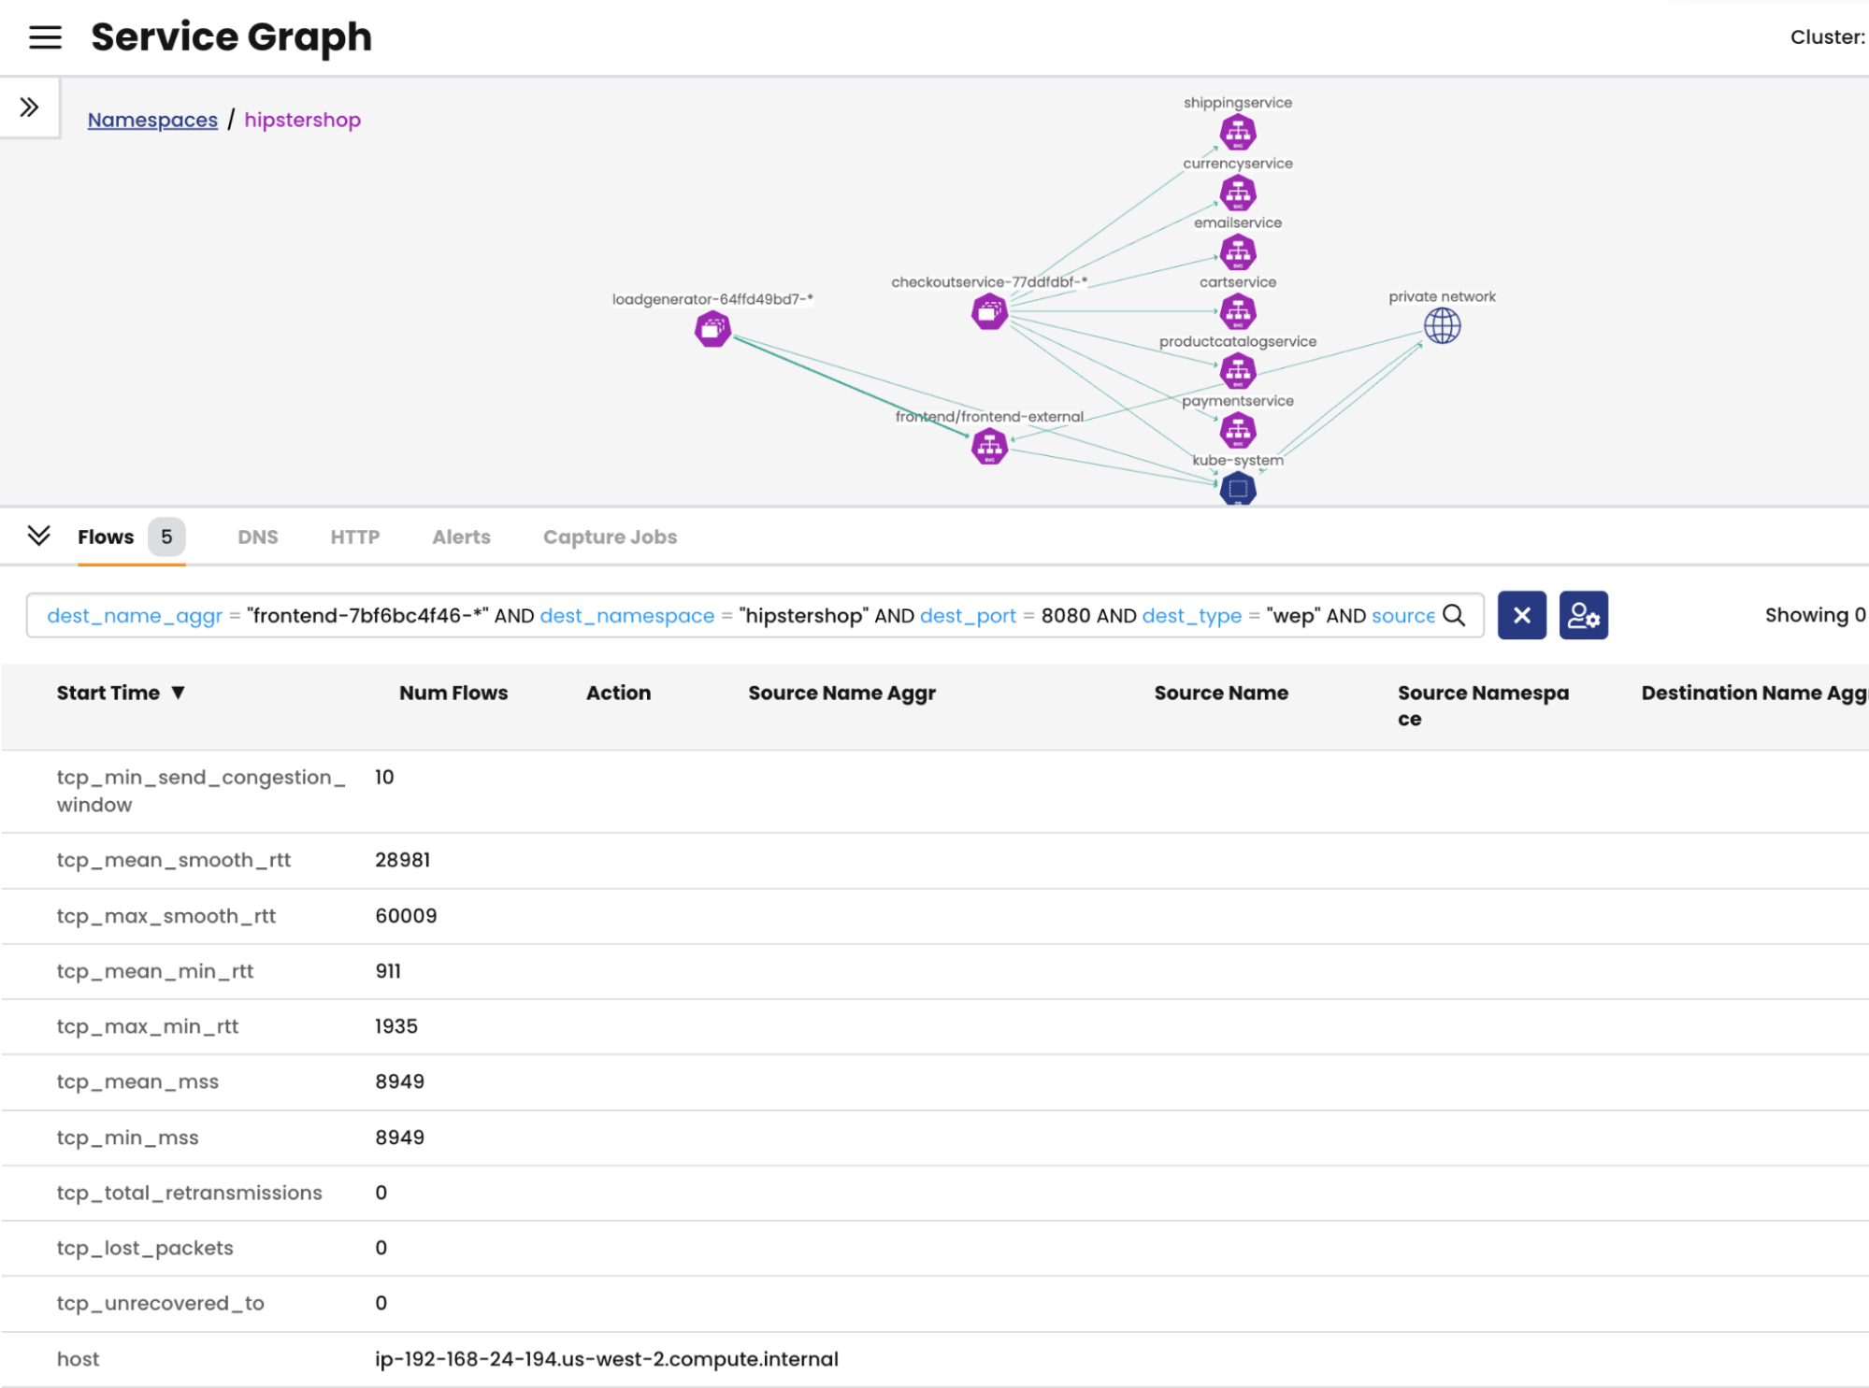Switch to the HTTP tab
The width and height of the screenshot is (1869, 1388).
tap(354, 537)
